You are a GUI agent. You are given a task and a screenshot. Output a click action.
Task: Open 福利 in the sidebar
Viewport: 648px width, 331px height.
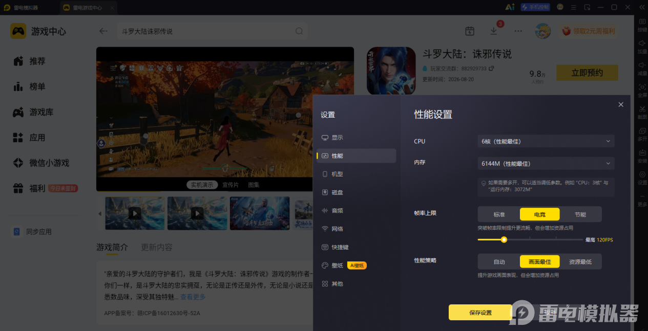(45, 188)
